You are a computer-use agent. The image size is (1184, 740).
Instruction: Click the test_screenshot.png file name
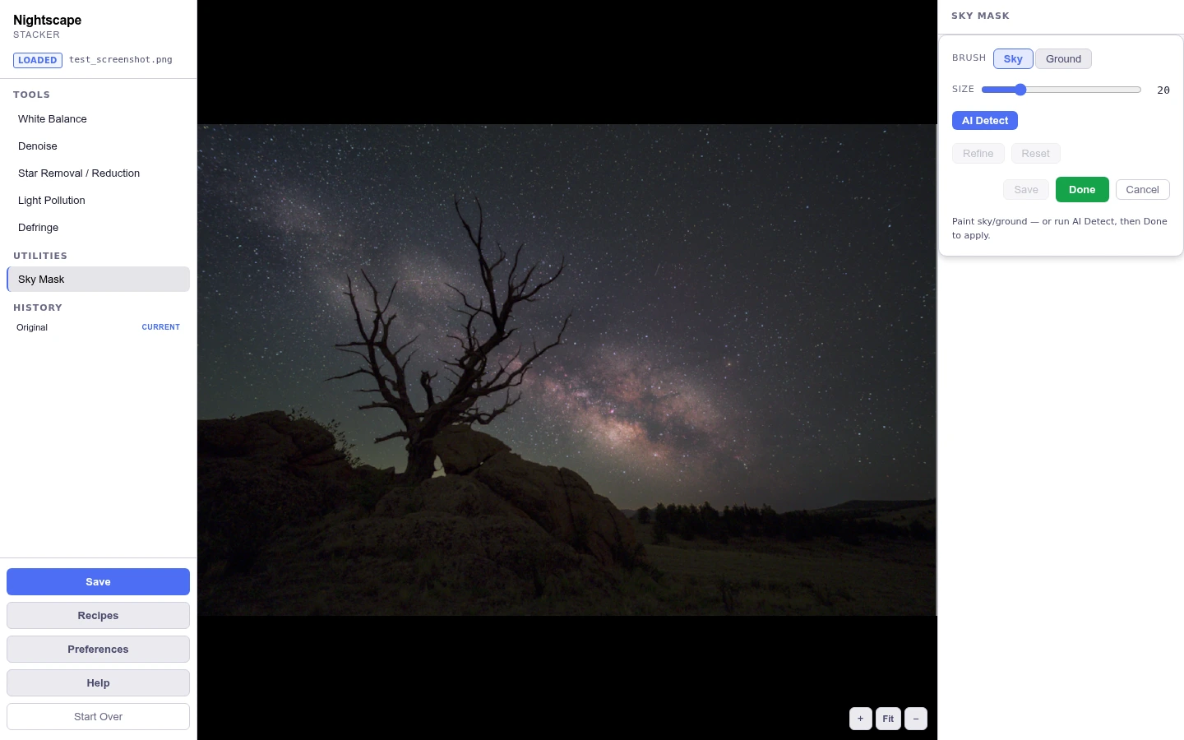click(121, 60)
